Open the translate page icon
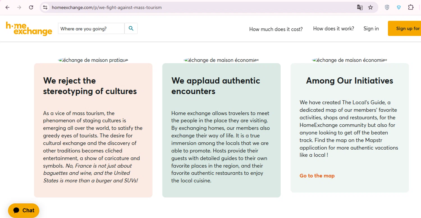 click(360, 8)
